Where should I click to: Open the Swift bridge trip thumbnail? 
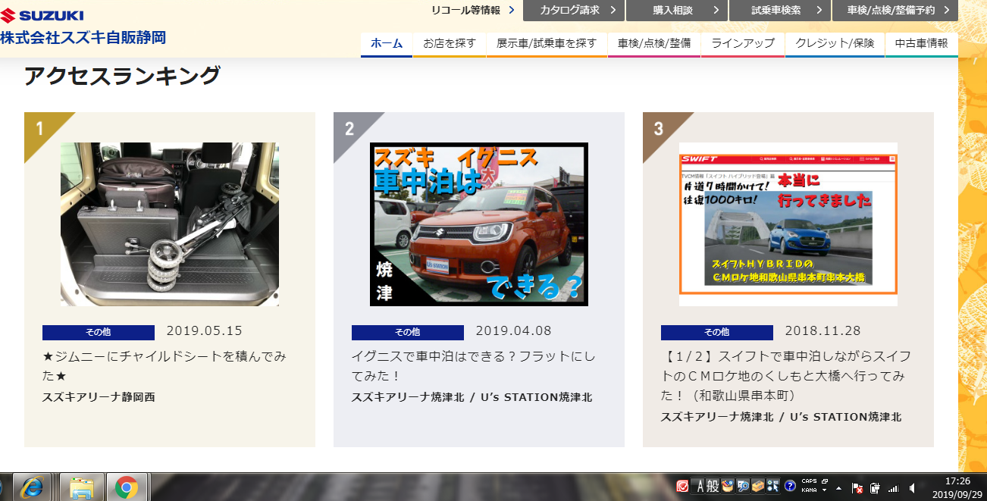[x=788, y=224]
